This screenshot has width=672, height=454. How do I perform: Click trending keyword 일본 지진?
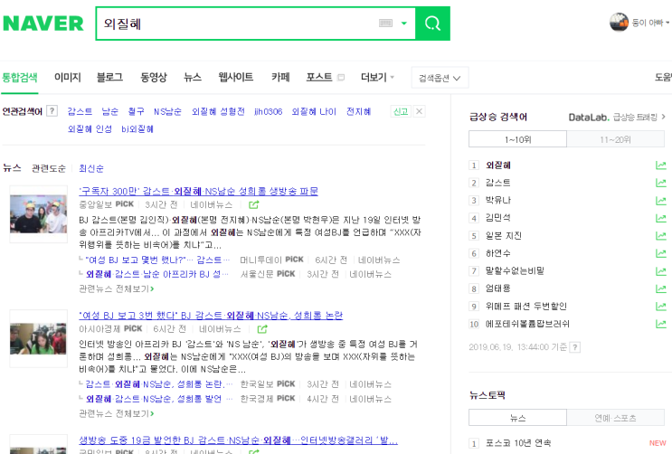pyautogui.click(x=503, y=235)
